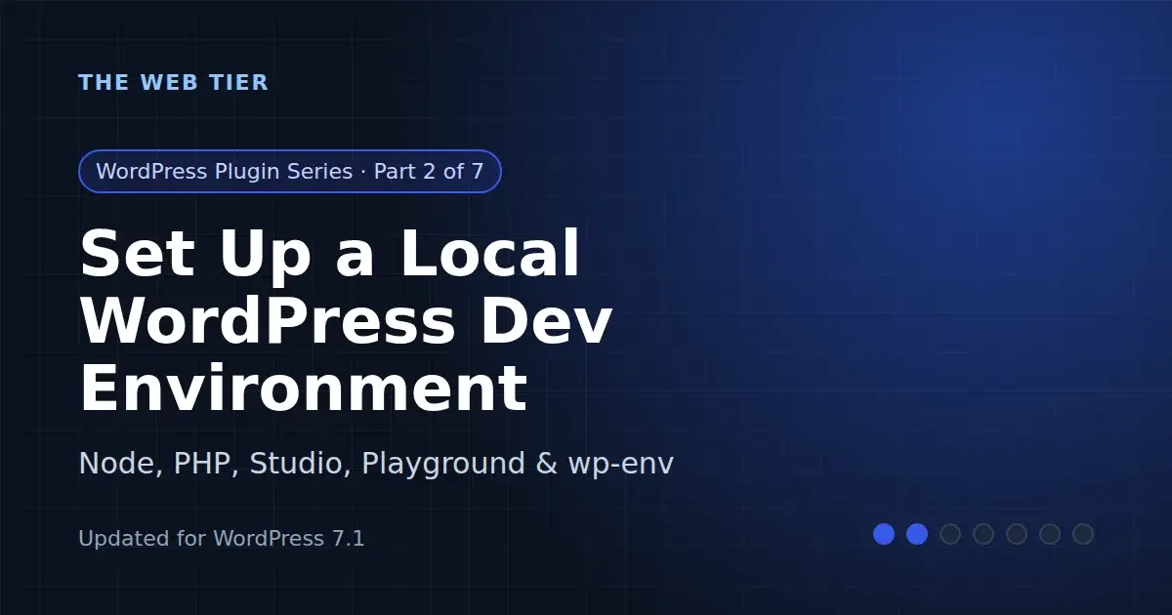The image size is (1172, 615).
Task: Select the seventh, last progress dot
Action: coord(1083,534)
